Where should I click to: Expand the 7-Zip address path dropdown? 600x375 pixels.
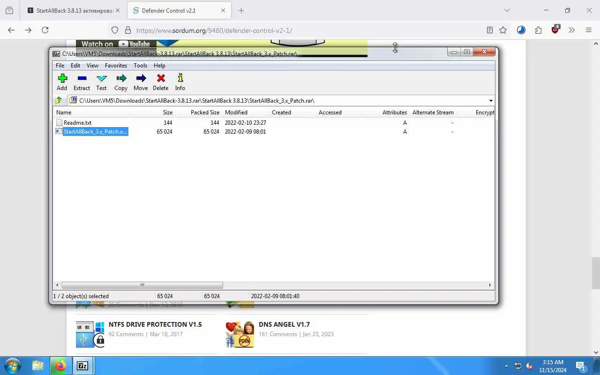tap(491, 101)
